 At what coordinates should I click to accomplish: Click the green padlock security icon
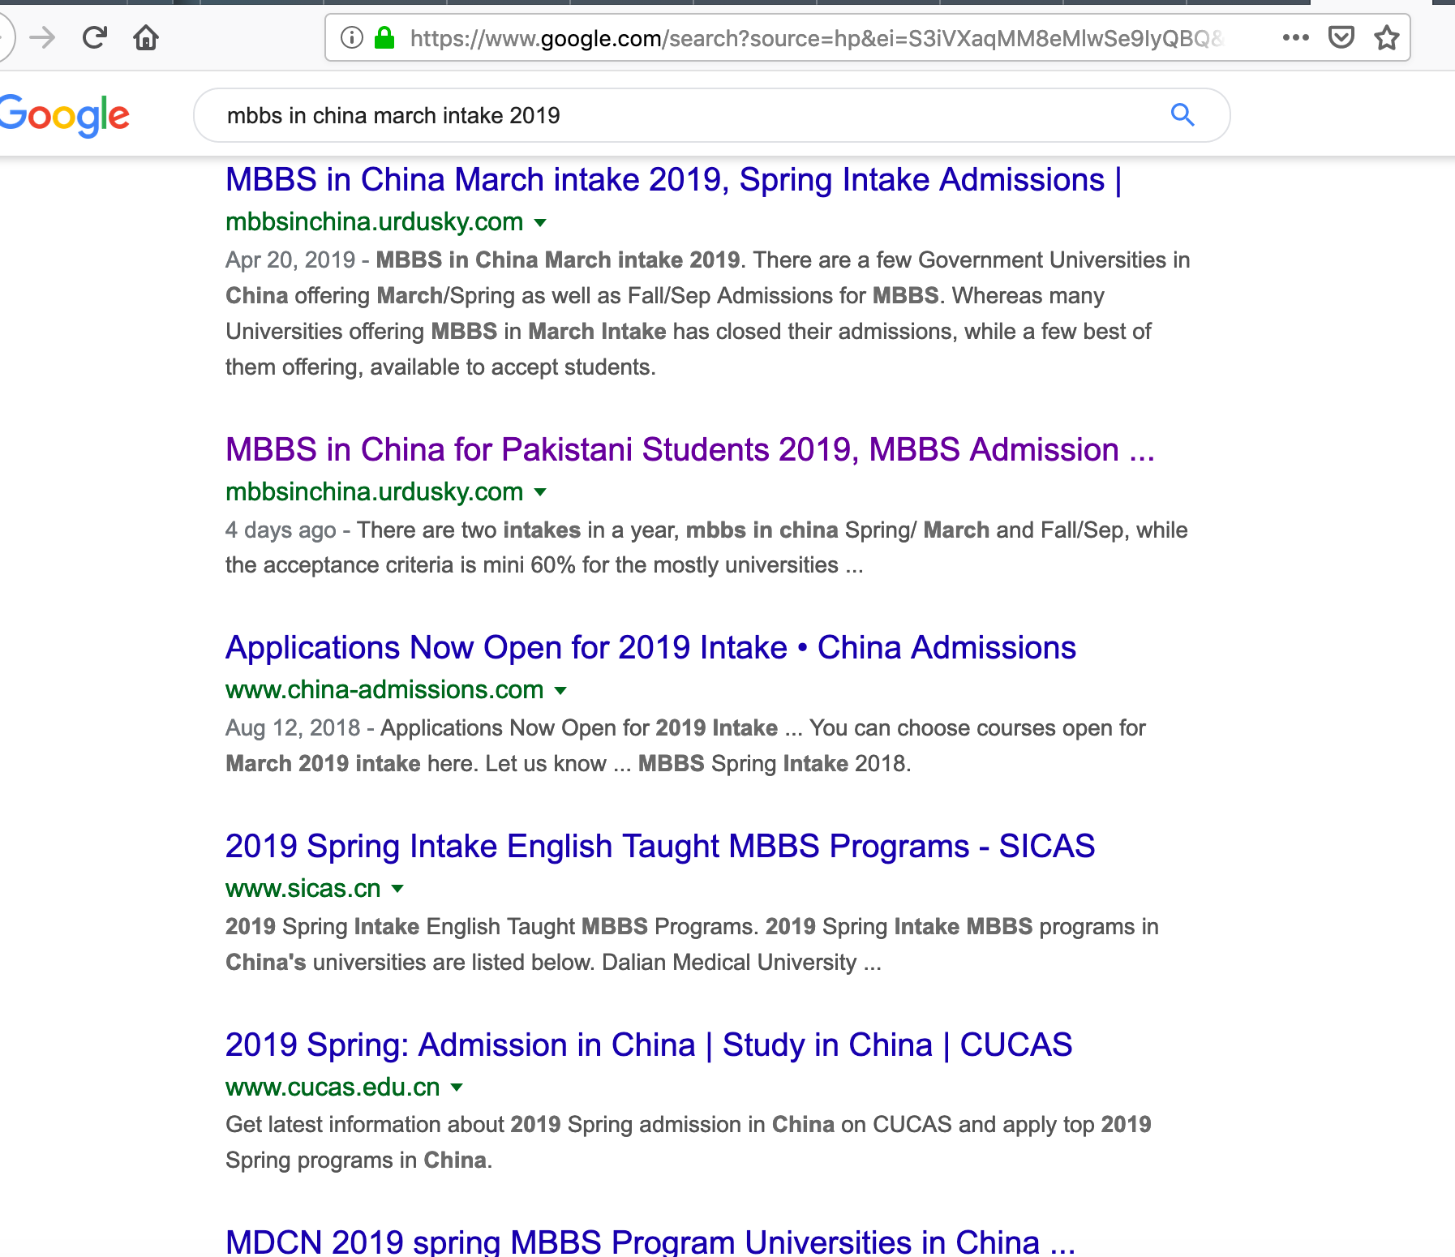tap(384, 37)
